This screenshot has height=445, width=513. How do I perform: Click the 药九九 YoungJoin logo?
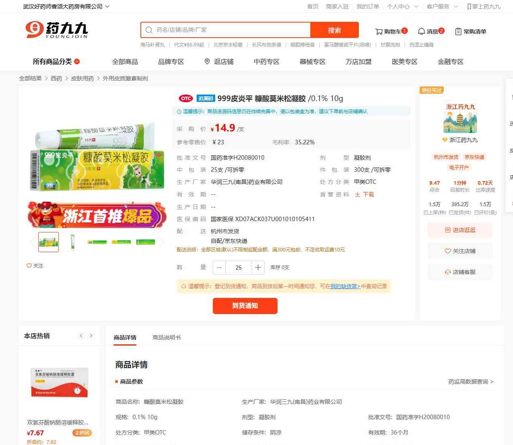pos(57,30)
